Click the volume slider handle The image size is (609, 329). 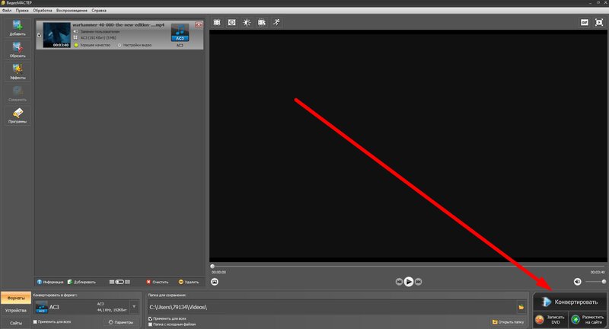(x=604, y=282)
